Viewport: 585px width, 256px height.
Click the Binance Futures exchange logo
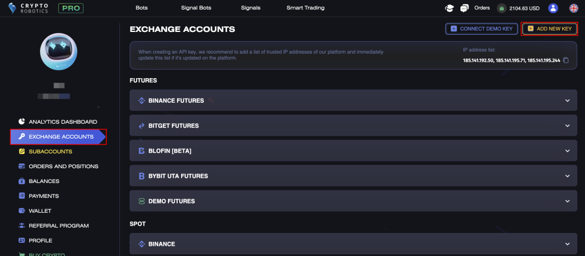point(142,100)
